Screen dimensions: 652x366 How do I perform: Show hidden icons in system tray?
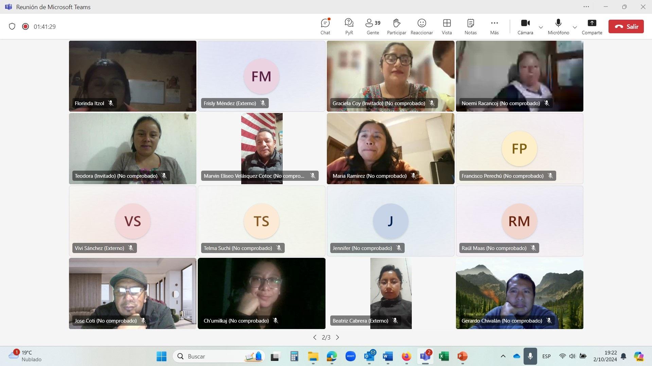pos(503,356)
